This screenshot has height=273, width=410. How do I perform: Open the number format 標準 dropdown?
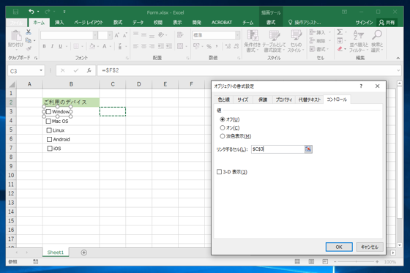pos(237,35)
